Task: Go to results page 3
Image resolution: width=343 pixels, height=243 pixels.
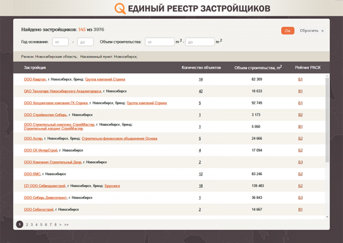Action: pyautogui.click(x=31, y=224)
